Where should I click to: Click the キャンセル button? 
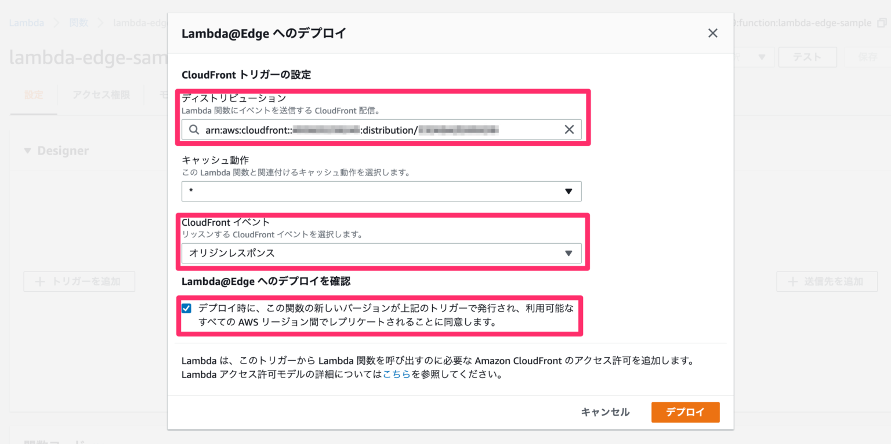604,412
